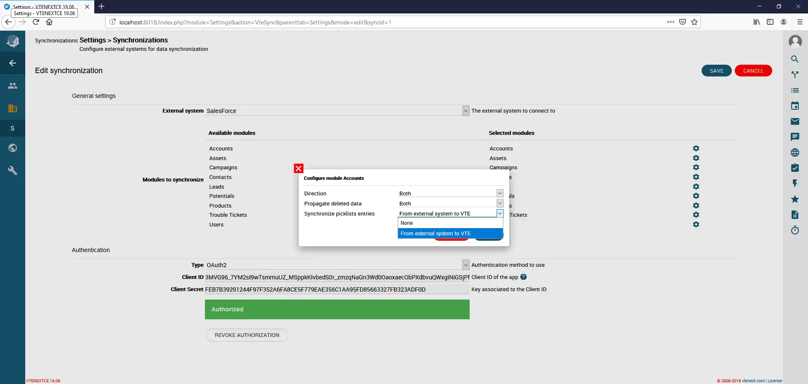Open the vtenext.com footer link

click(753, 381)
